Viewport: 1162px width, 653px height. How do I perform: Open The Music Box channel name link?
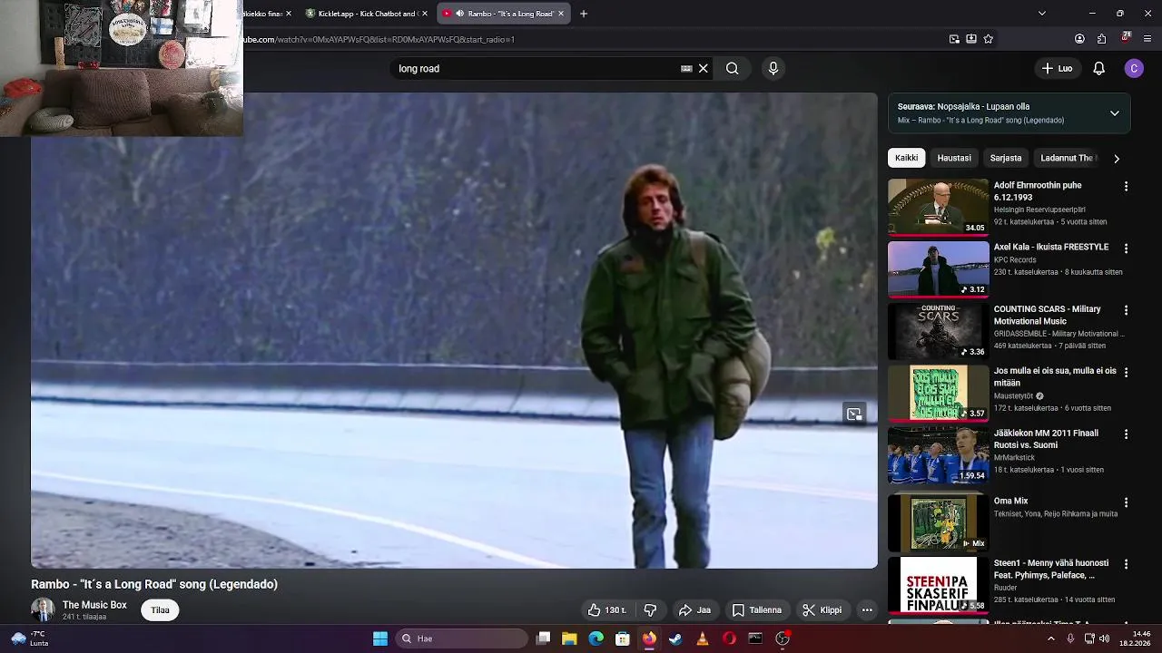[x=94, y=605]
